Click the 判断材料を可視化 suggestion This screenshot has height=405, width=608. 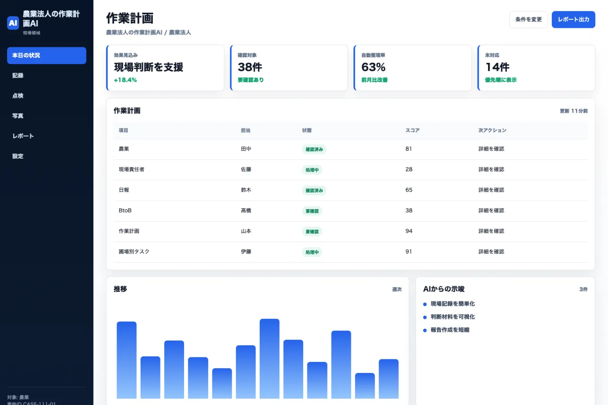coord(453,317)
